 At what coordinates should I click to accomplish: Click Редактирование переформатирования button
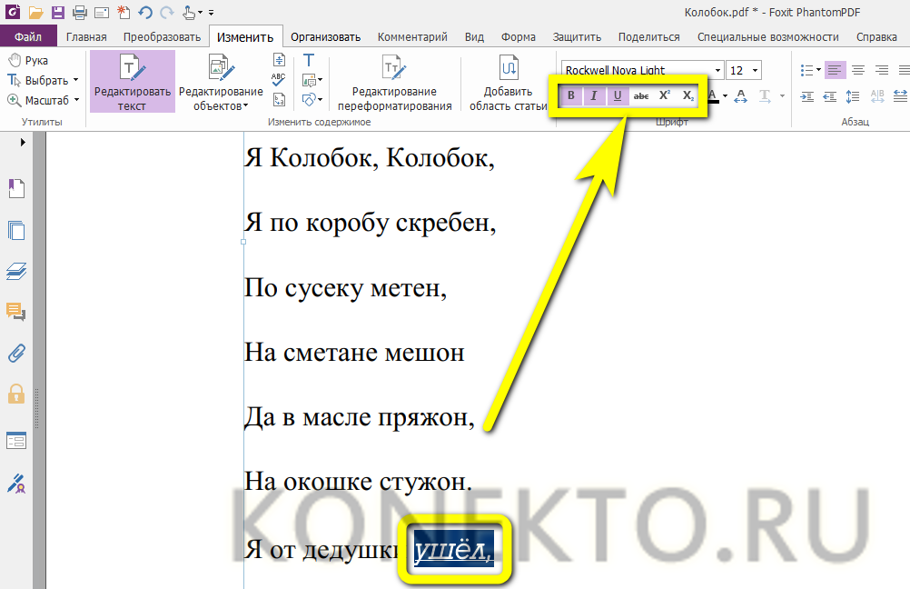(x=394, y=81)
